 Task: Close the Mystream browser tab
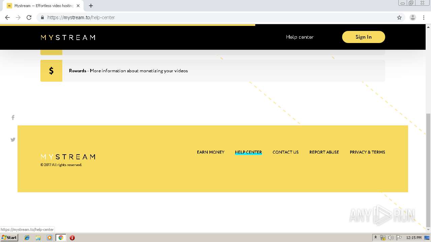78,6
